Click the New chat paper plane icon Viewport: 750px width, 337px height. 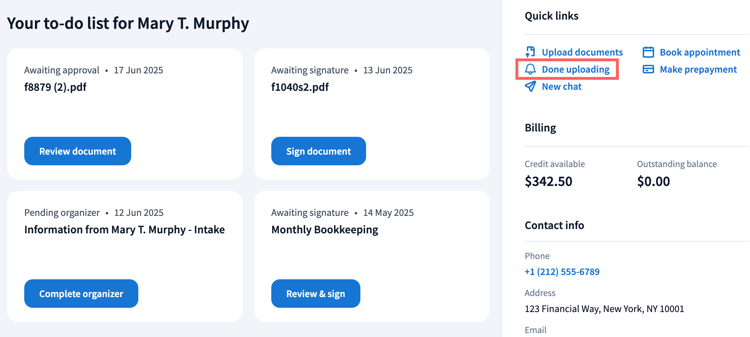point(530,86)
